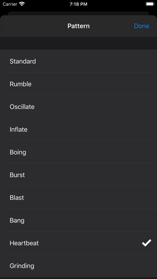Tap the Carrier label in status bar
The height and width of the screenshot is (279, 157).
point(10,4)
